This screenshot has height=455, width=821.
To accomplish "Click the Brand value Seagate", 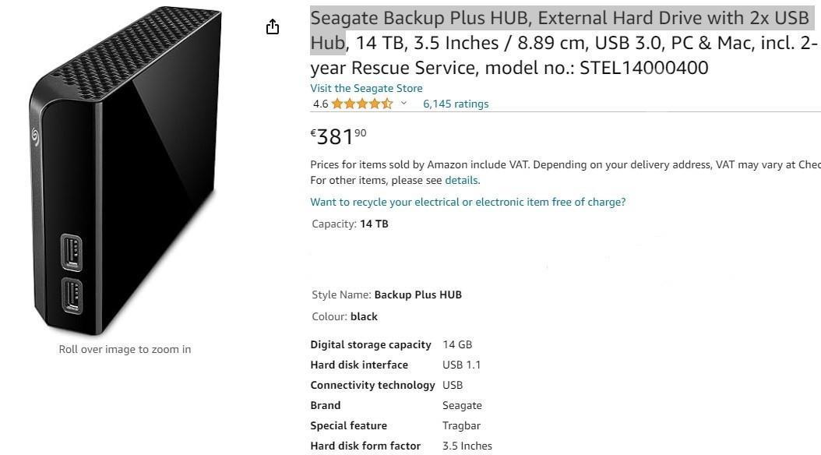I will (x=462, y=405).
